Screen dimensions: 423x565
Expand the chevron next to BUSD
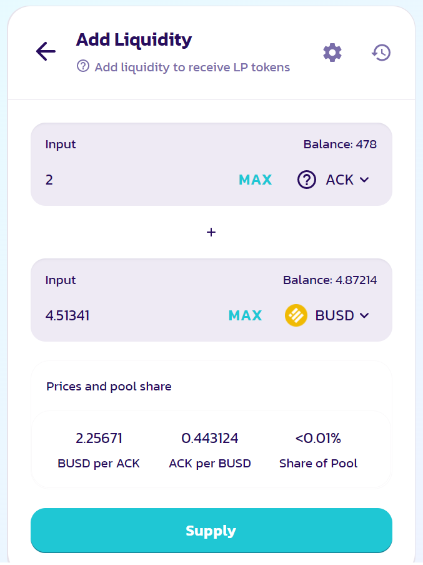pyautogui.click(x=365, y=315)
